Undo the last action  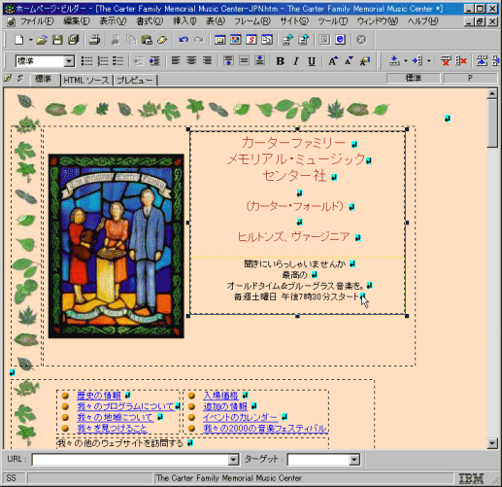tap(184, 40)
